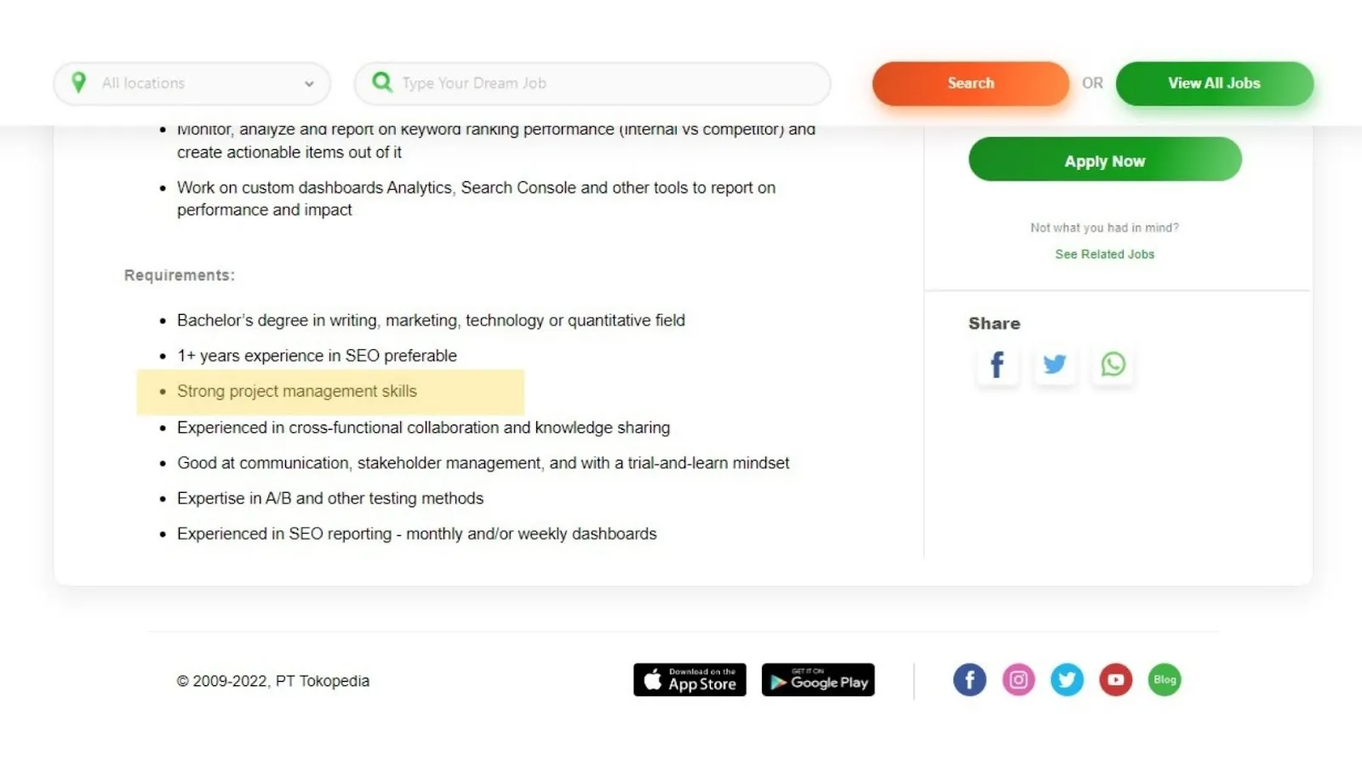Open See Related Jobs link
Image resolution: width=1362 pixels, height=766 pixels.
click(x=1104, y=254)
